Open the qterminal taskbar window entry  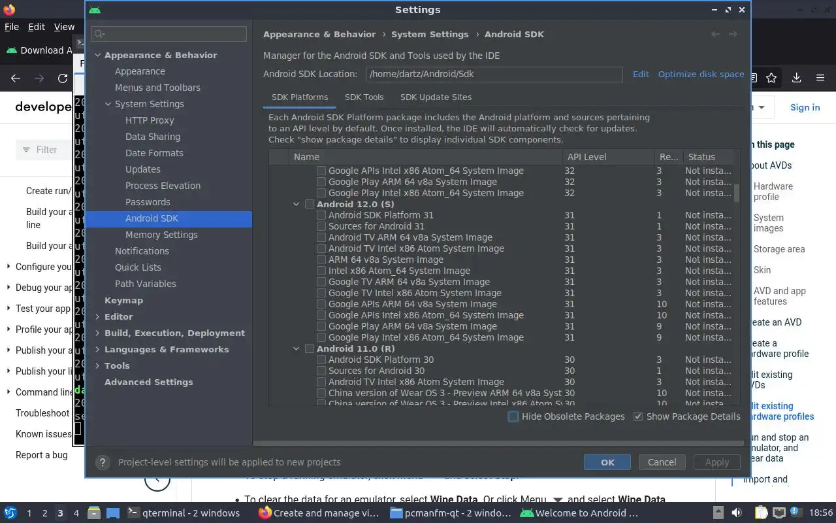[182, 513]
